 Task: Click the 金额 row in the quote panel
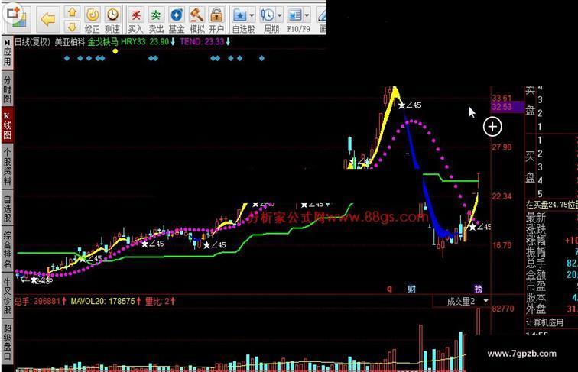(551, 275)
